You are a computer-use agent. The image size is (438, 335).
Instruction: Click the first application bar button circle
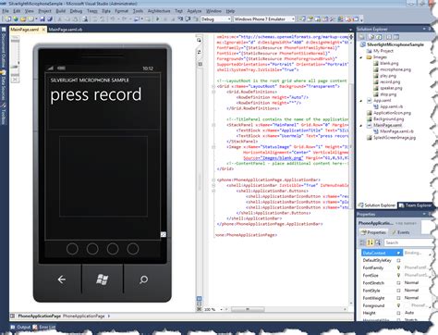72,249
